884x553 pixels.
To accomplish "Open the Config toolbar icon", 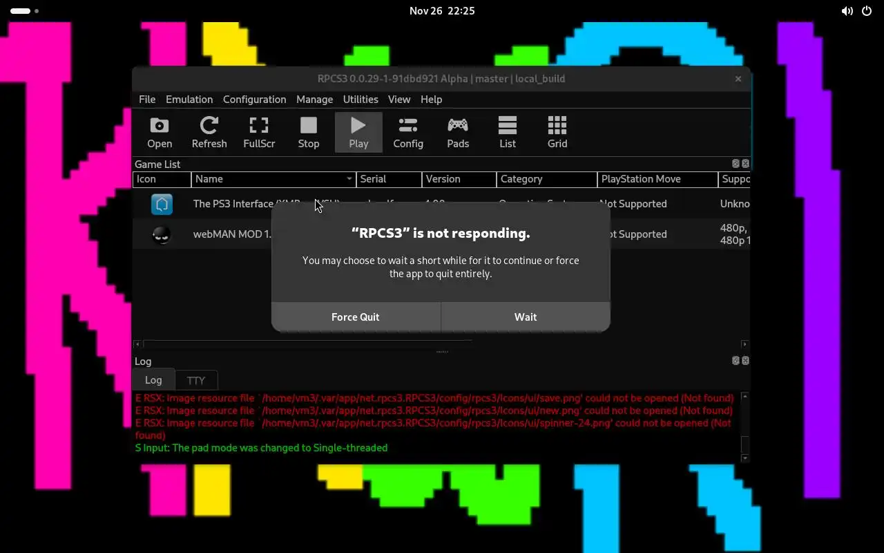I will (408, 132).
